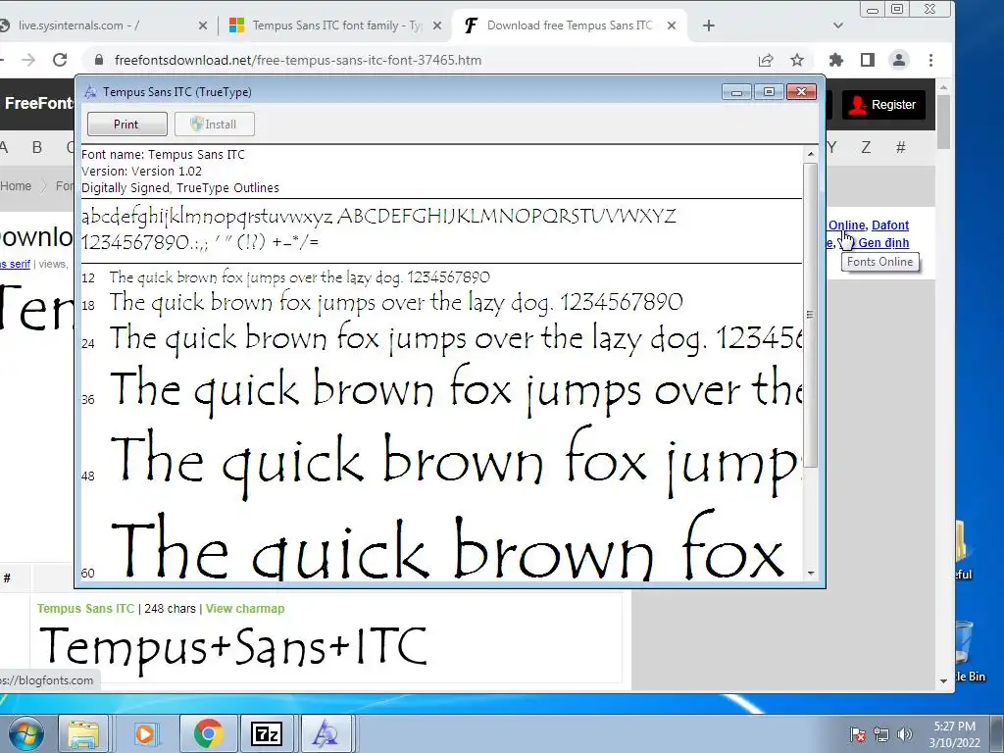The width and height of the screenshot is (1004, 753).
Task: Expand Chrome tab search chevron
Action: pyautogui.click(x=838, y=25)
